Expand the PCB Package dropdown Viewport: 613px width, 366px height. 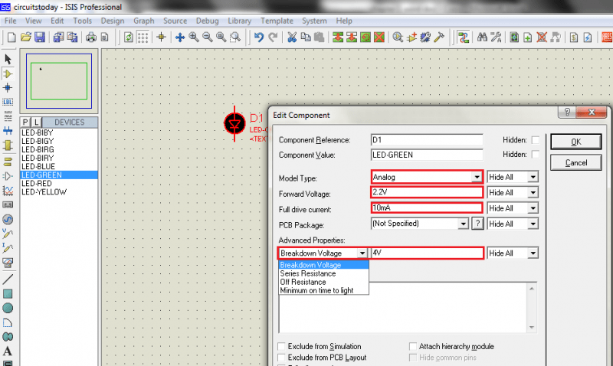464,224
